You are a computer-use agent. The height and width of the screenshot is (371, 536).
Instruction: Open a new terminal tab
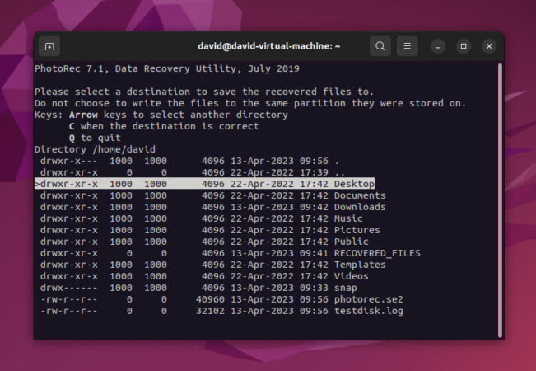tap(49, 46)
